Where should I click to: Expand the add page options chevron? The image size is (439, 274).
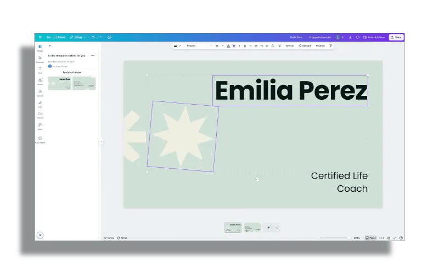coord(277,227)
